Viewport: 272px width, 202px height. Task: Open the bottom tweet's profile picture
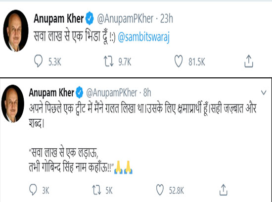pyautogui.click(x=13, y=103)
